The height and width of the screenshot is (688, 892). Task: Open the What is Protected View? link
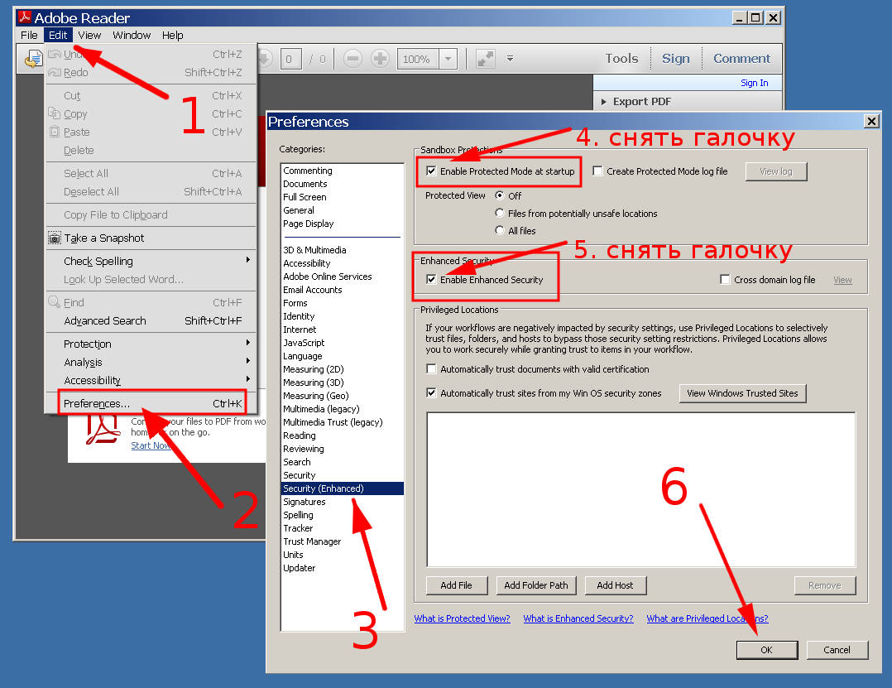tap(462, 618)
